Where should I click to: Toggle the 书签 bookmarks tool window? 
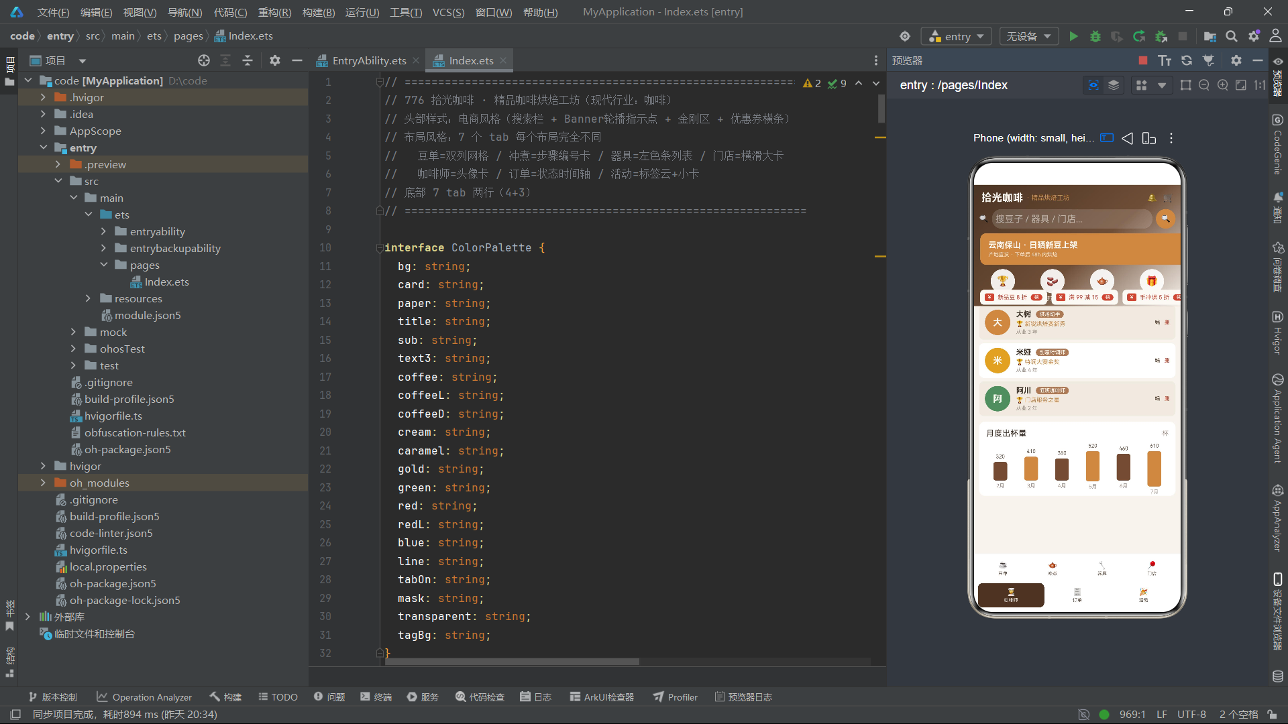point(9,615)
